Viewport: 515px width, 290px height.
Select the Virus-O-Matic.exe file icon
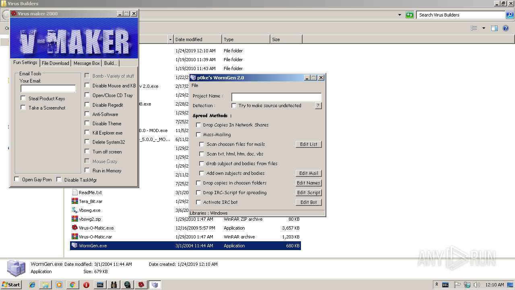tap(75, 228)
